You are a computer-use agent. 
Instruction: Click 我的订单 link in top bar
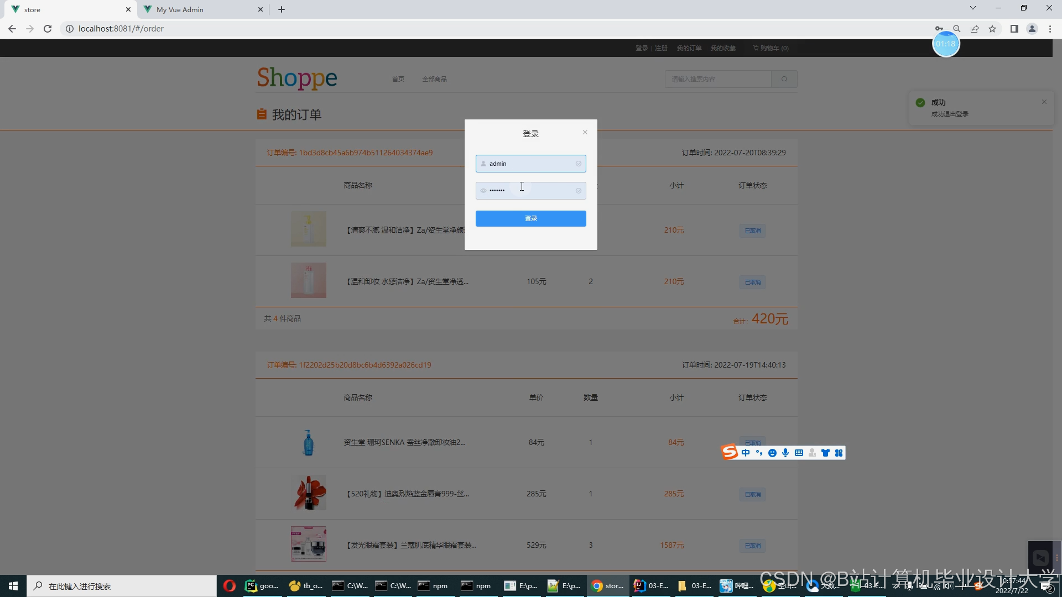tap(689, 48)
